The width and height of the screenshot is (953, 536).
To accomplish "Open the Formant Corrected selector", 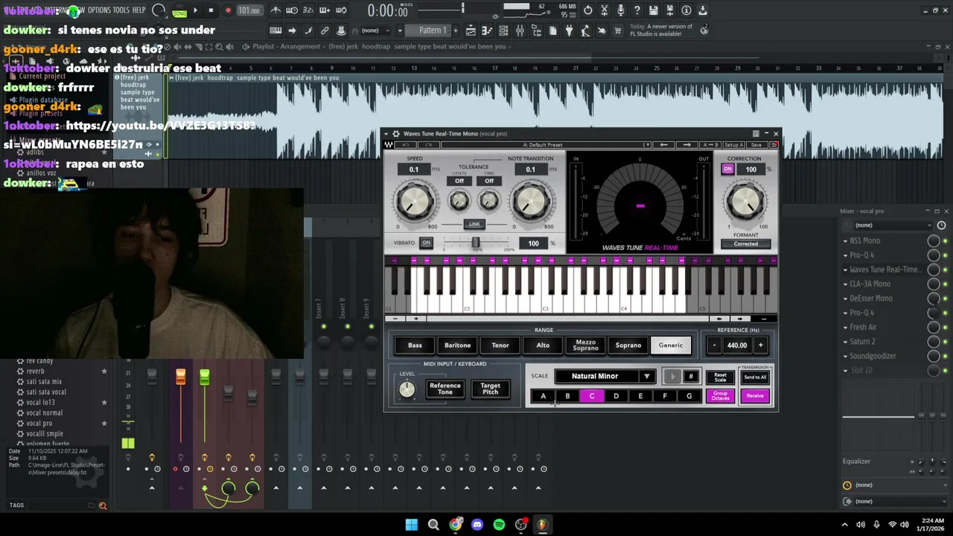I will tap(746, 244).
